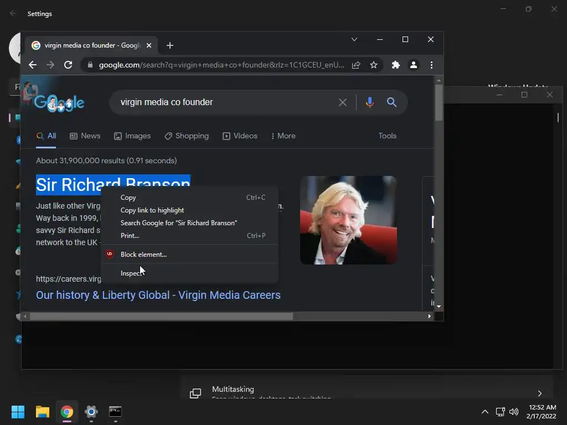Click the scroll right arrow in Chrome
Image resolution: width=567 pixels, height=425 pixels.
coord(429,317)
